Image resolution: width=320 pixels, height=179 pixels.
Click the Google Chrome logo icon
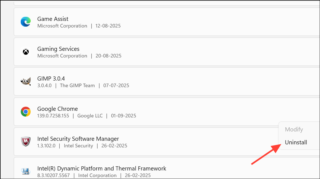26,112
